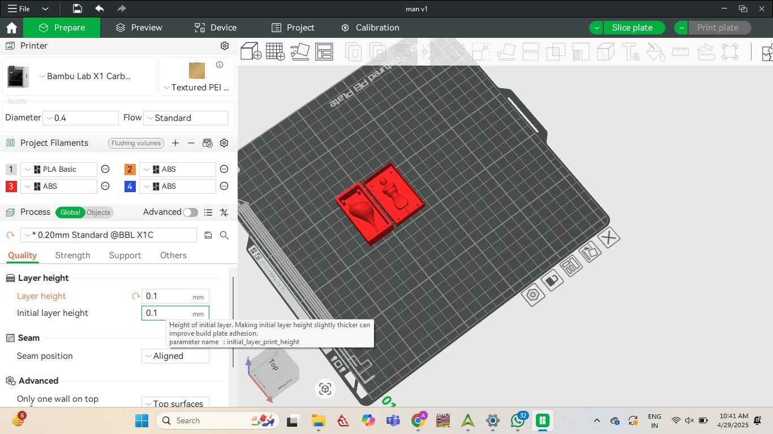This screenshot has width=773, height=434.
Task: Click the search process settings magnifier
Action: pyautogui.click(x=224, y=235)
